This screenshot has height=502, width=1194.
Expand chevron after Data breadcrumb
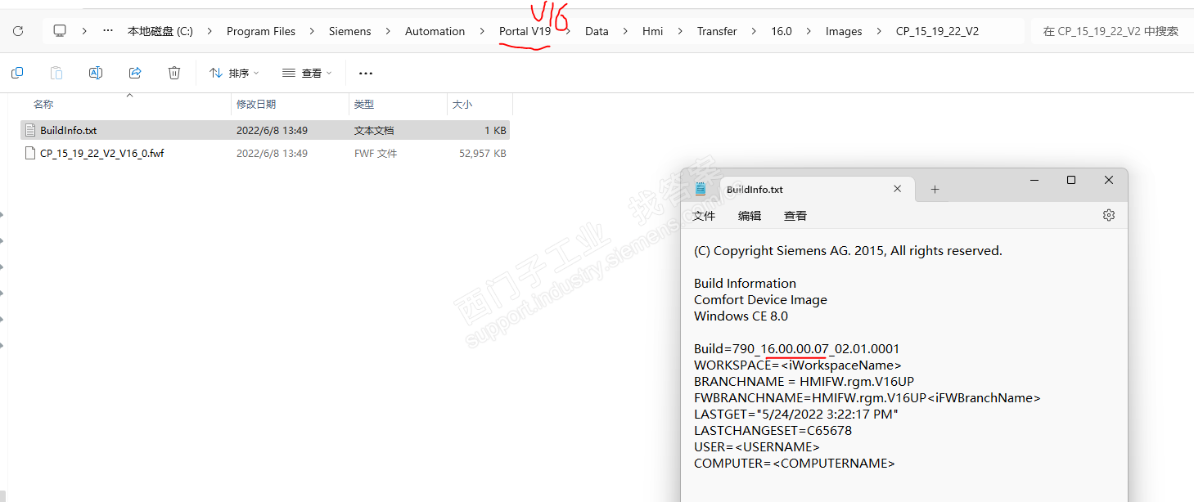625,31
